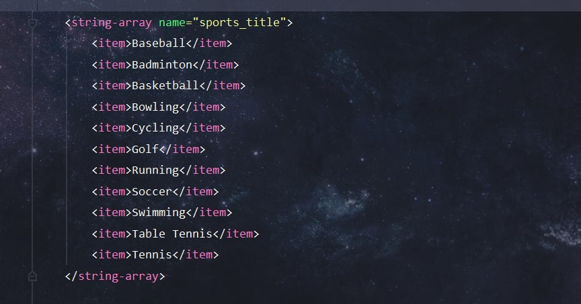Image resolution: width=581 pixels, height=304 pixels.
Task: Click the opening "string-array" tag name
Action: pyautogui.click(x=112, y=23)
